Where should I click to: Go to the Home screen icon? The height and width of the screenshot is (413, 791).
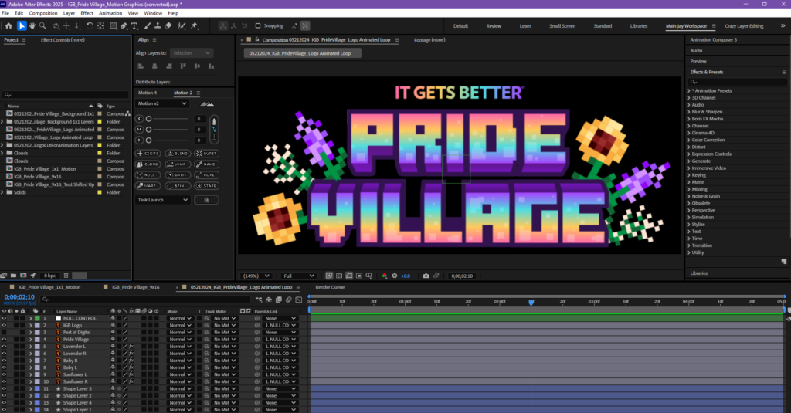click(x=8, y=25)
